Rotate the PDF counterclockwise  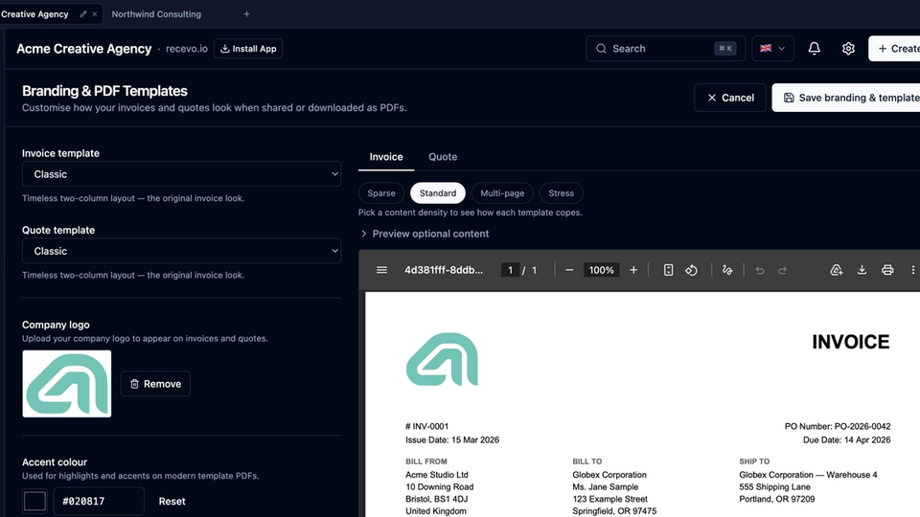[691, 270]
